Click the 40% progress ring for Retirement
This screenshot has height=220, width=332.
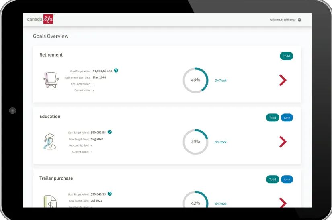pos(195,80)
